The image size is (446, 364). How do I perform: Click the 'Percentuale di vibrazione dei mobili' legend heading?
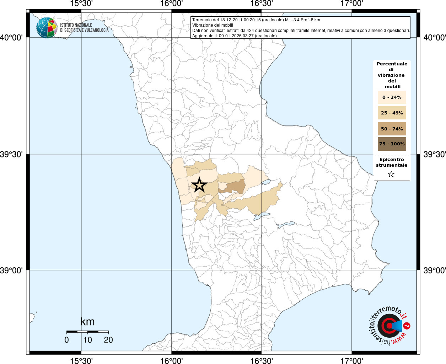tap(392, 75)
